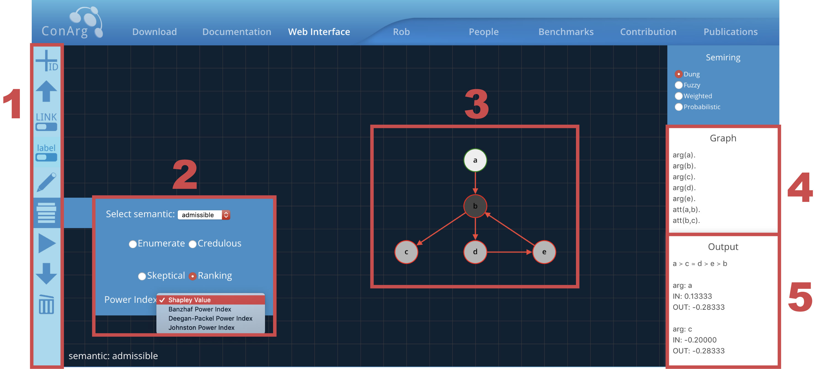814x369 pixels.
Task: Open the semantics list panel icon
Action: coord(46,213)
